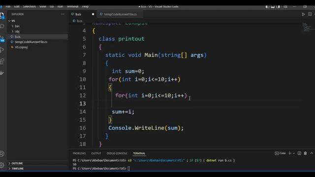Select the Terminal panel tab
Viewport: 315px width, 177px height.
139,153
